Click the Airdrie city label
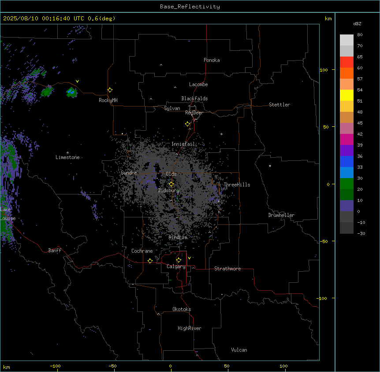This screenshot has width=380, height=372. pos(178,237)
